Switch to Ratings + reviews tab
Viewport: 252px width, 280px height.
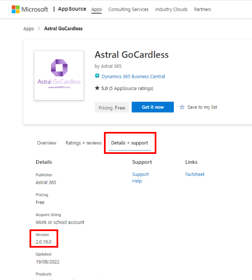coord(83,143)
